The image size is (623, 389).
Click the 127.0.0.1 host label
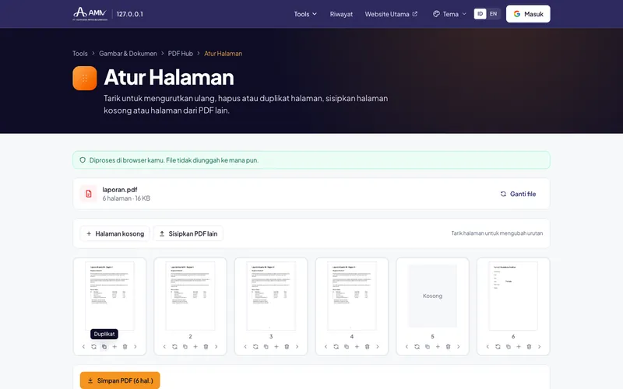point(129,14)
